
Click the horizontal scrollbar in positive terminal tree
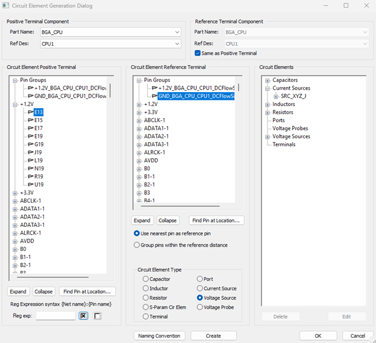(54, 277)
